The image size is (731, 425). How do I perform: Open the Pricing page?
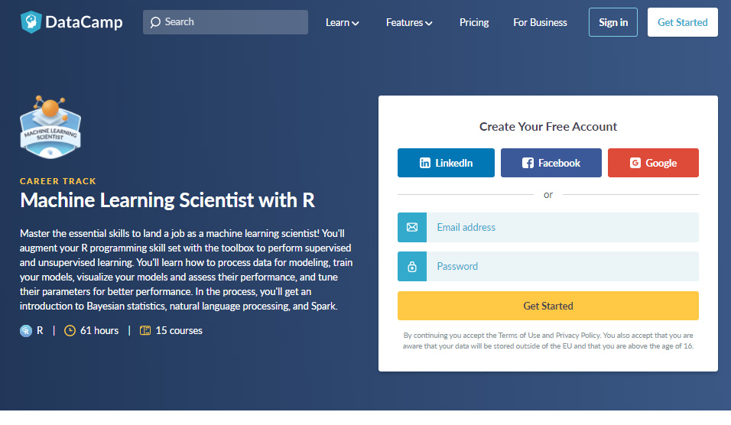coord(474,22)
